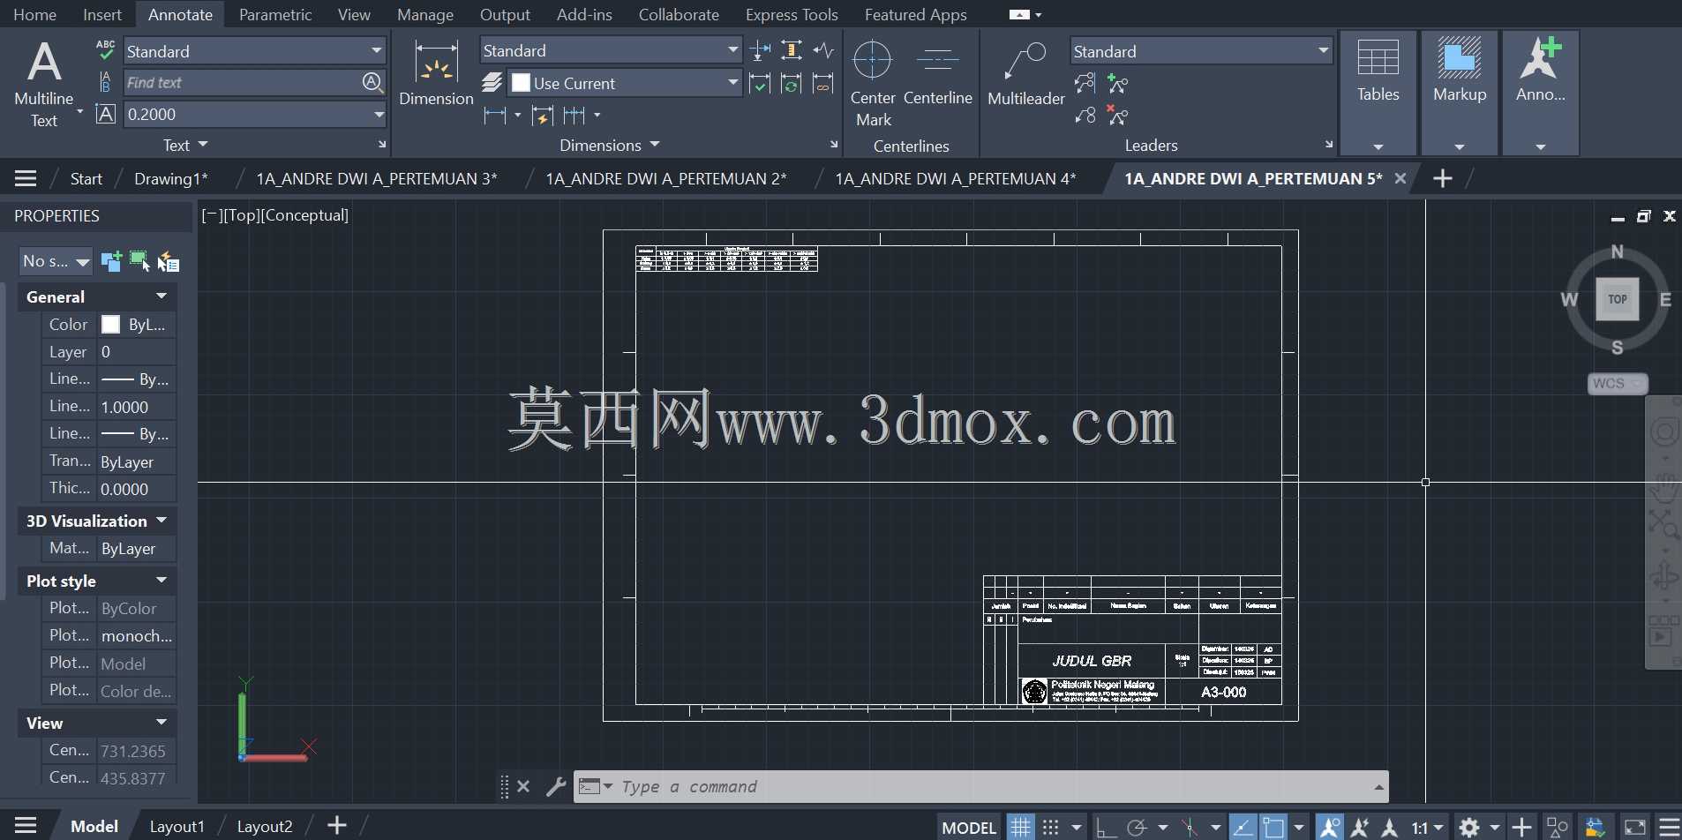Viewport: 1682px width, 840px height.
Task: Toggle 2D object snap
Action: click(1273, 828)
